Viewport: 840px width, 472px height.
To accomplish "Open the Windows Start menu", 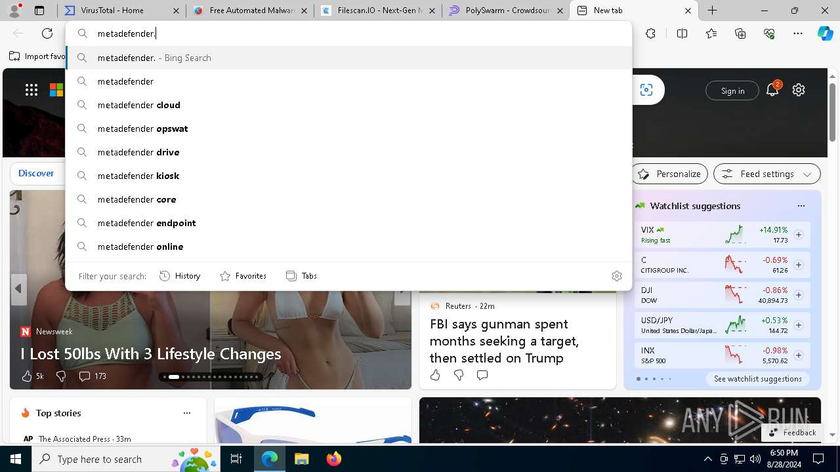I will [16, 459].
